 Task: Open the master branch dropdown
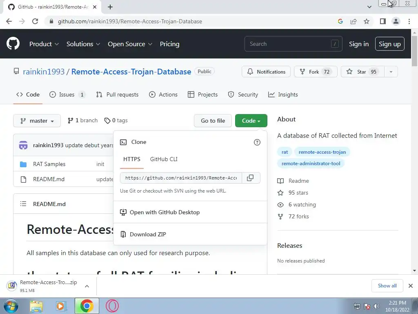[x=37, y=121]
